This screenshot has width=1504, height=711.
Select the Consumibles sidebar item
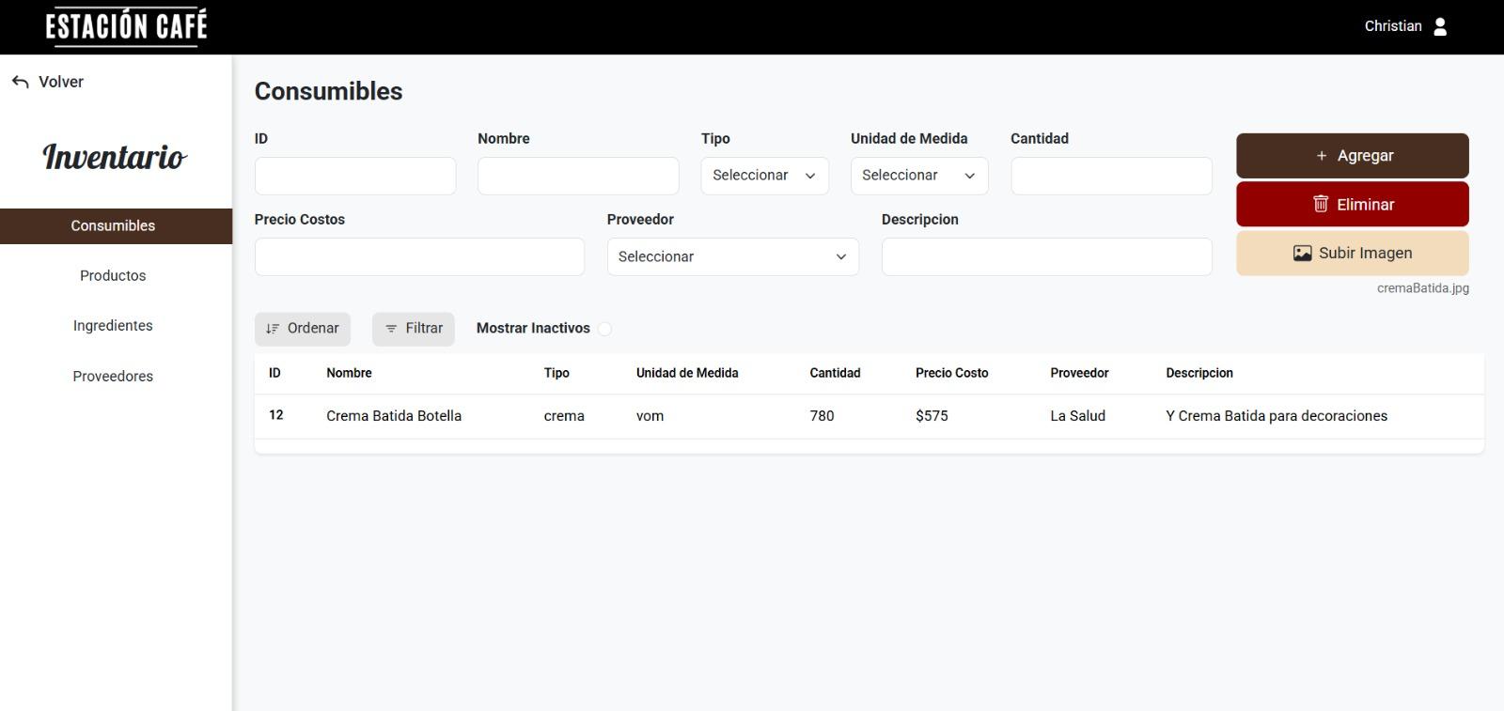[113, 225]
